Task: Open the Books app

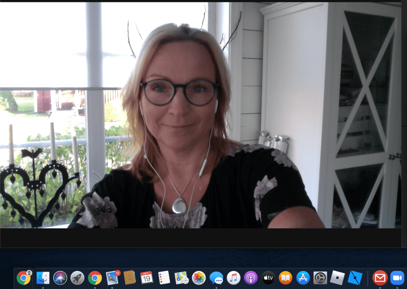Action: 285,278
